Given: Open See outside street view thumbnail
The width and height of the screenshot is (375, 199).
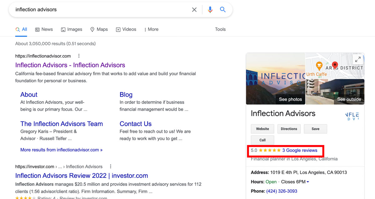Looking at the screenshot, I should click(335, 92).
